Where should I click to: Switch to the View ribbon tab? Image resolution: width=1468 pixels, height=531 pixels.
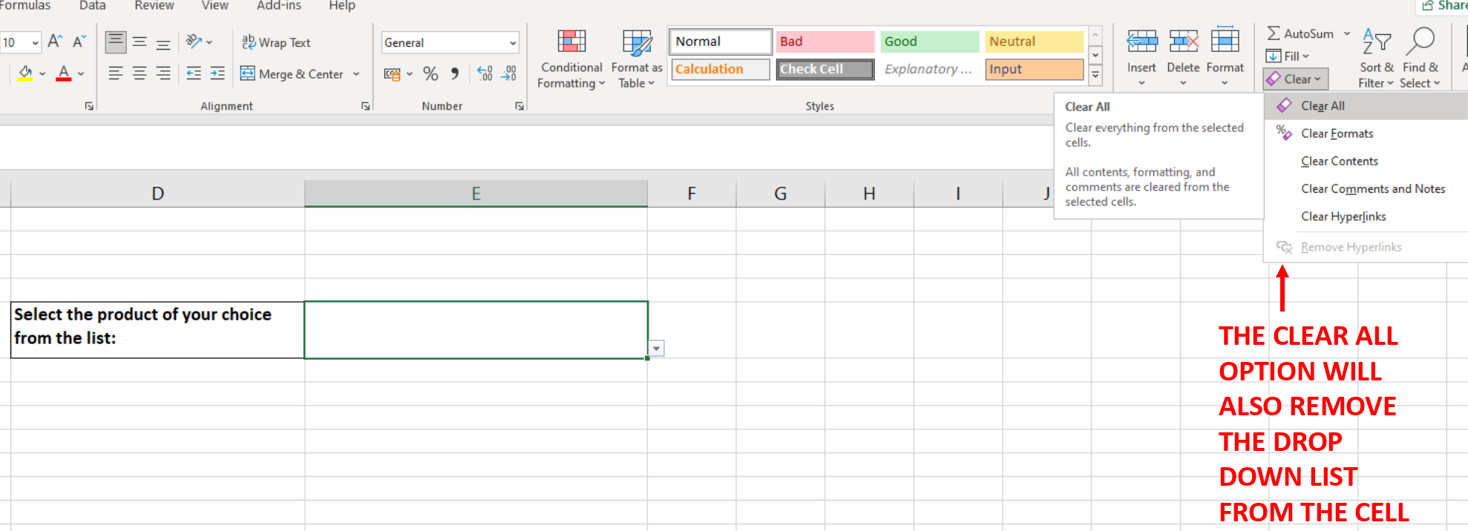click(x=214, y=6)
